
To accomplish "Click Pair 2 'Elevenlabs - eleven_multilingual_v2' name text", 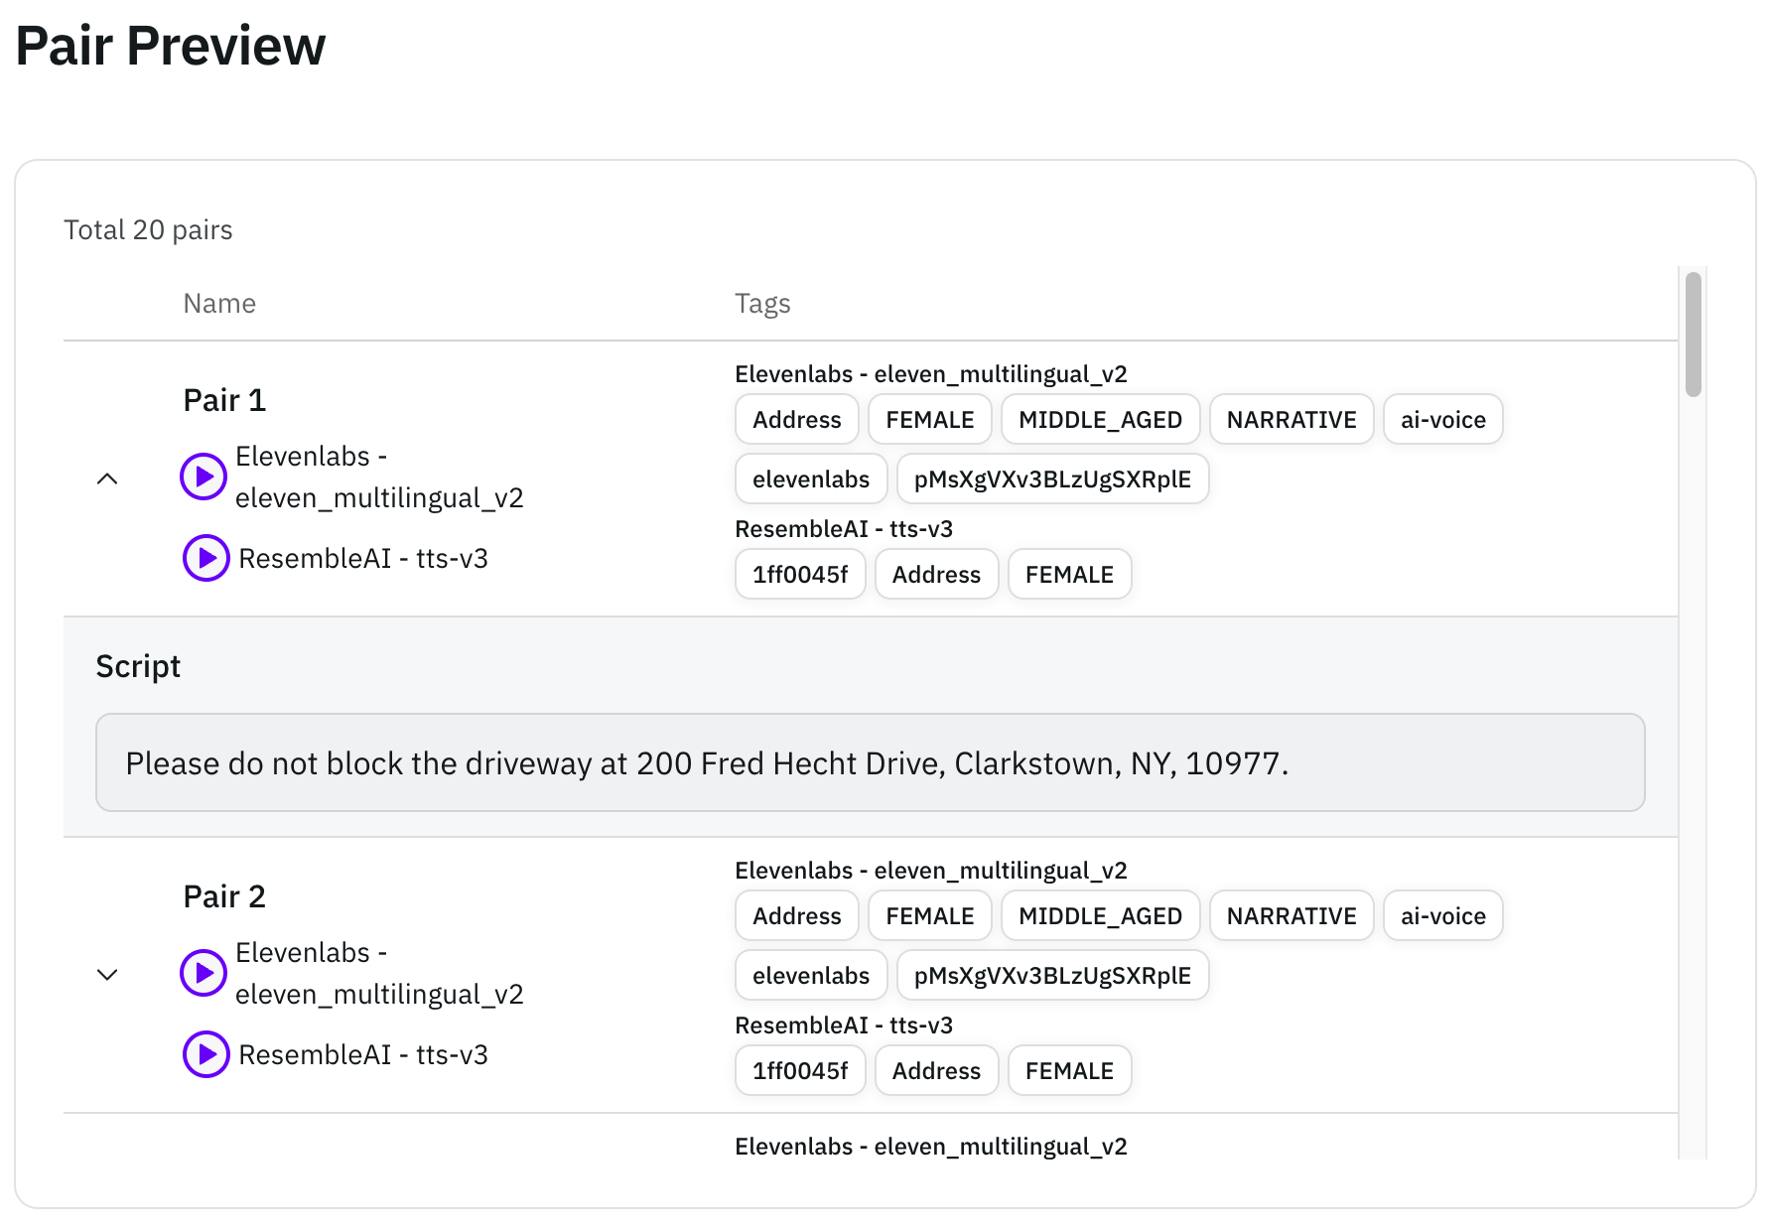I will pos(379,973).
